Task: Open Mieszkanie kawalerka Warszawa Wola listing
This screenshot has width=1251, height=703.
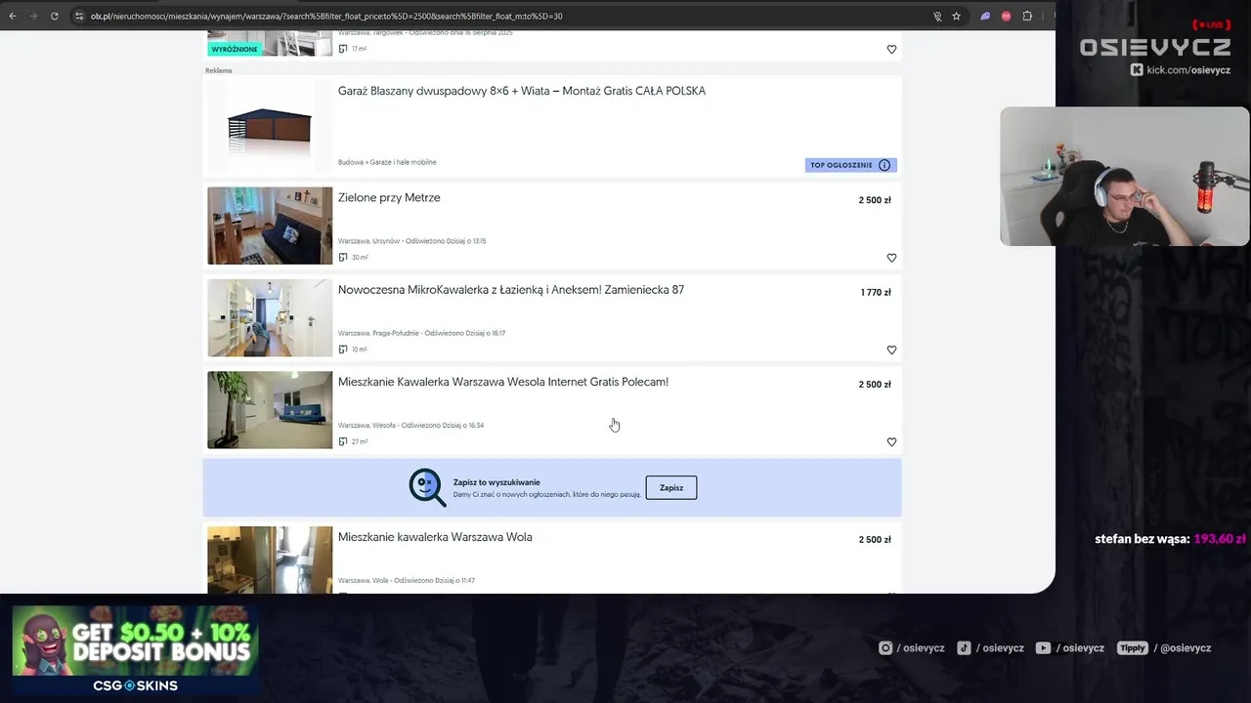Action: coord(435,537)
